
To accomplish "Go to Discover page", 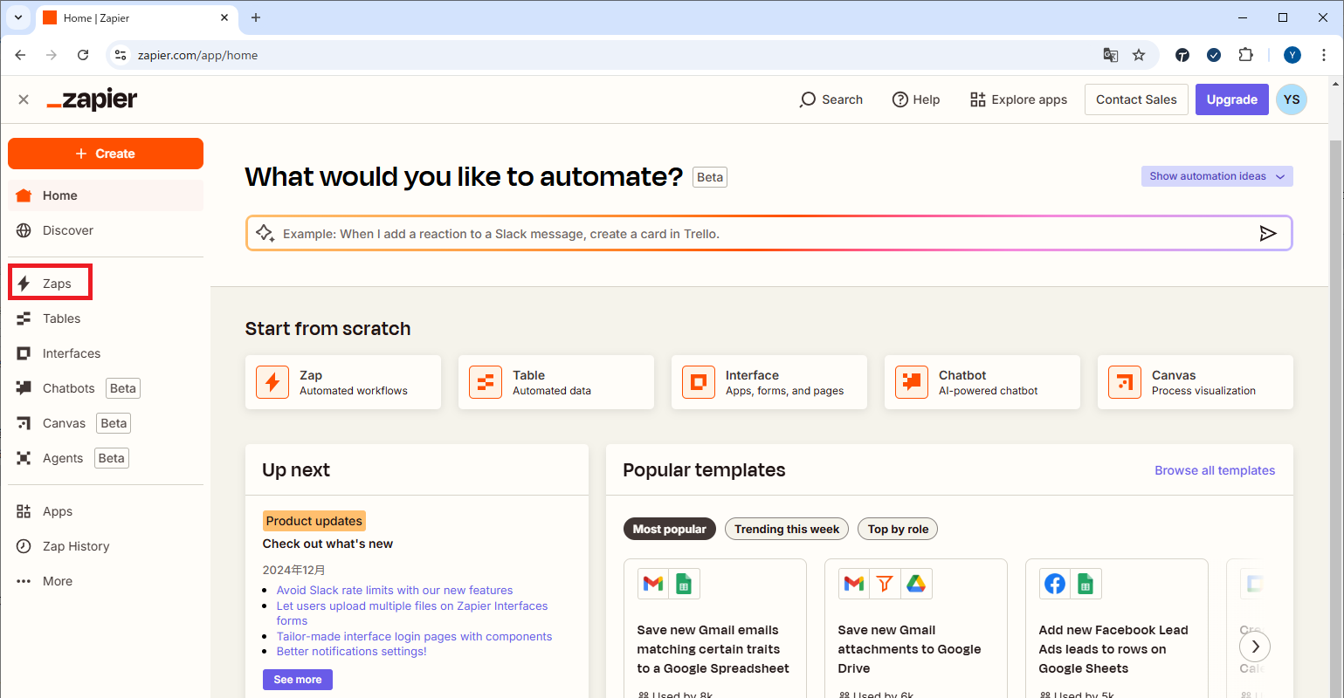I will 68,230.
